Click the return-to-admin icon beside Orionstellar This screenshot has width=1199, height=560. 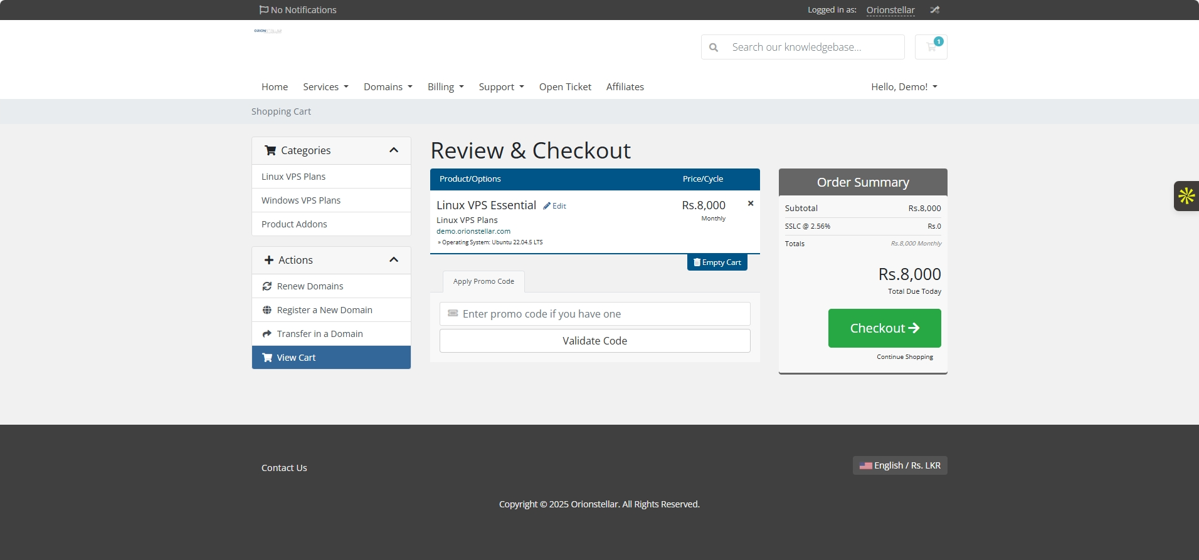934,10
